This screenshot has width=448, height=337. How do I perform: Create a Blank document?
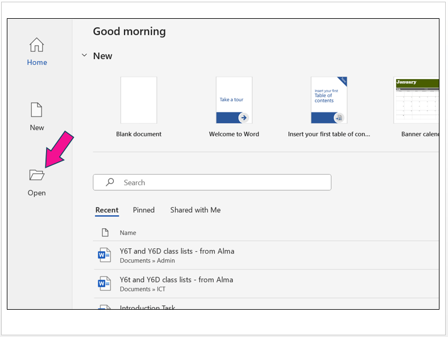[x=139, y=100]
